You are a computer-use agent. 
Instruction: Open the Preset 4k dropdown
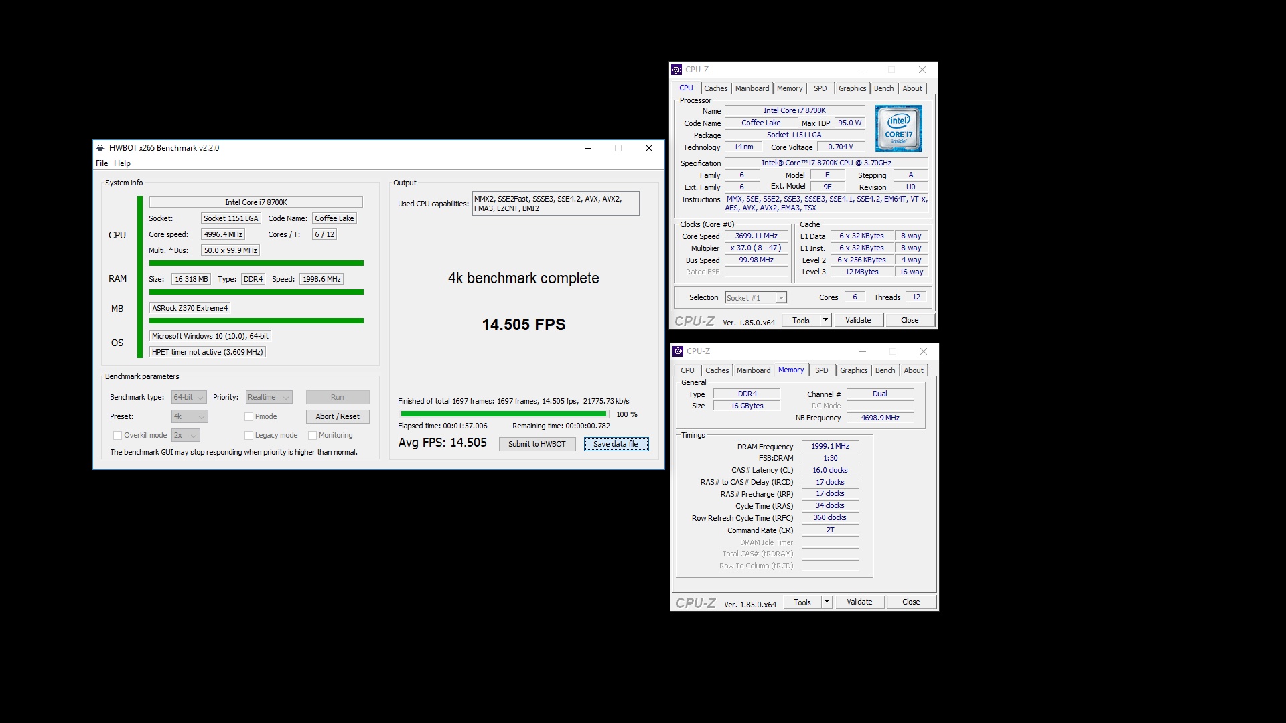point(190,416)
